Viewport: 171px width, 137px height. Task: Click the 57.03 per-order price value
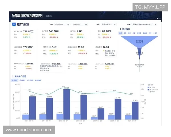pyautogui.click(x=53, y=47)
